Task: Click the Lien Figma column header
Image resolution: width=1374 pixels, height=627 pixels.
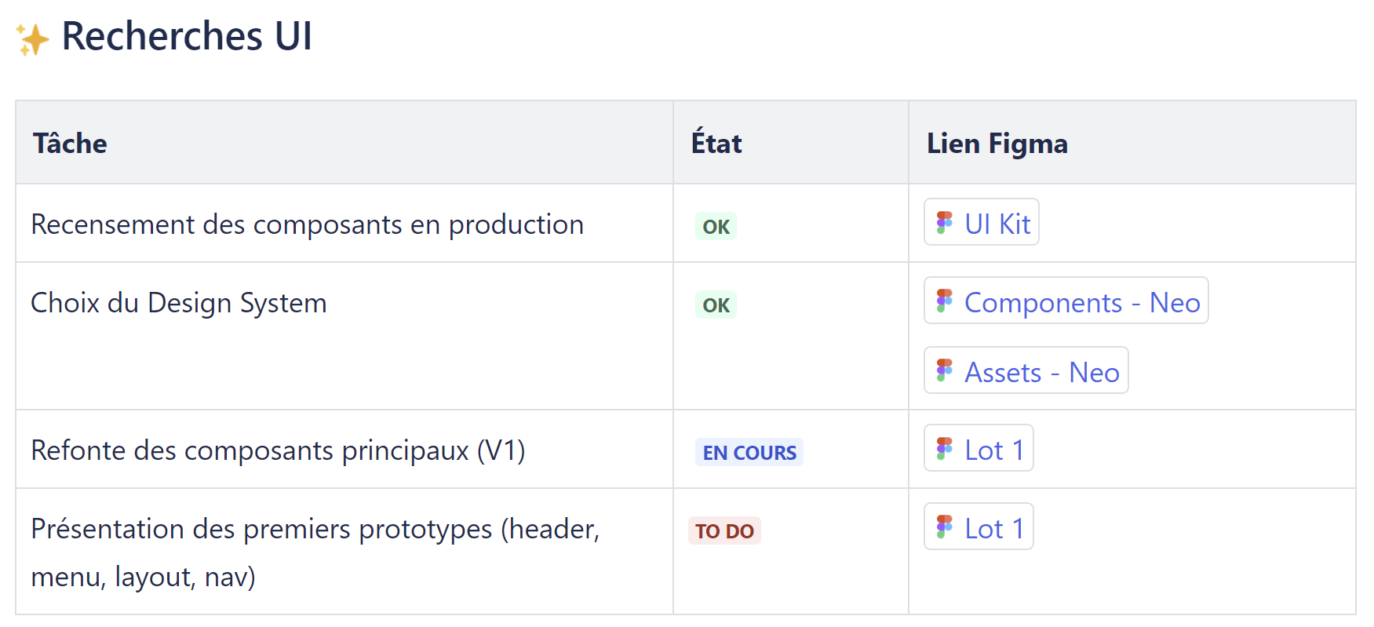Action: tap(997, 144)
